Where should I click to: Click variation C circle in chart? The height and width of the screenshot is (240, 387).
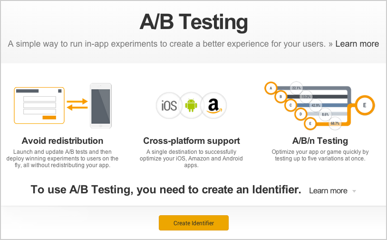pos(290,105)
